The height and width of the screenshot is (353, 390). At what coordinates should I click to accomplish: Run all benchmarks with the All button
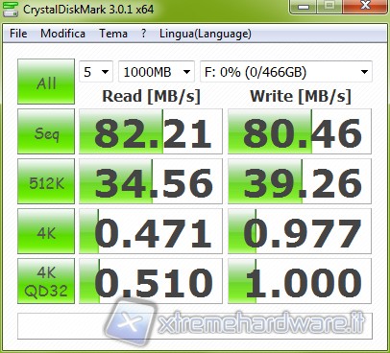pos(46,82)
